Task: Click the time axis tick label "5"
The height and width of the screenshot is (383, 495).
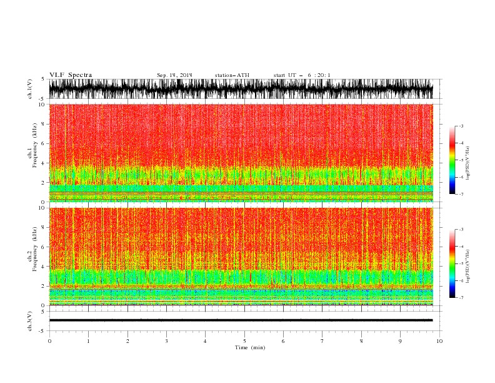Action: tap(244, 341)
